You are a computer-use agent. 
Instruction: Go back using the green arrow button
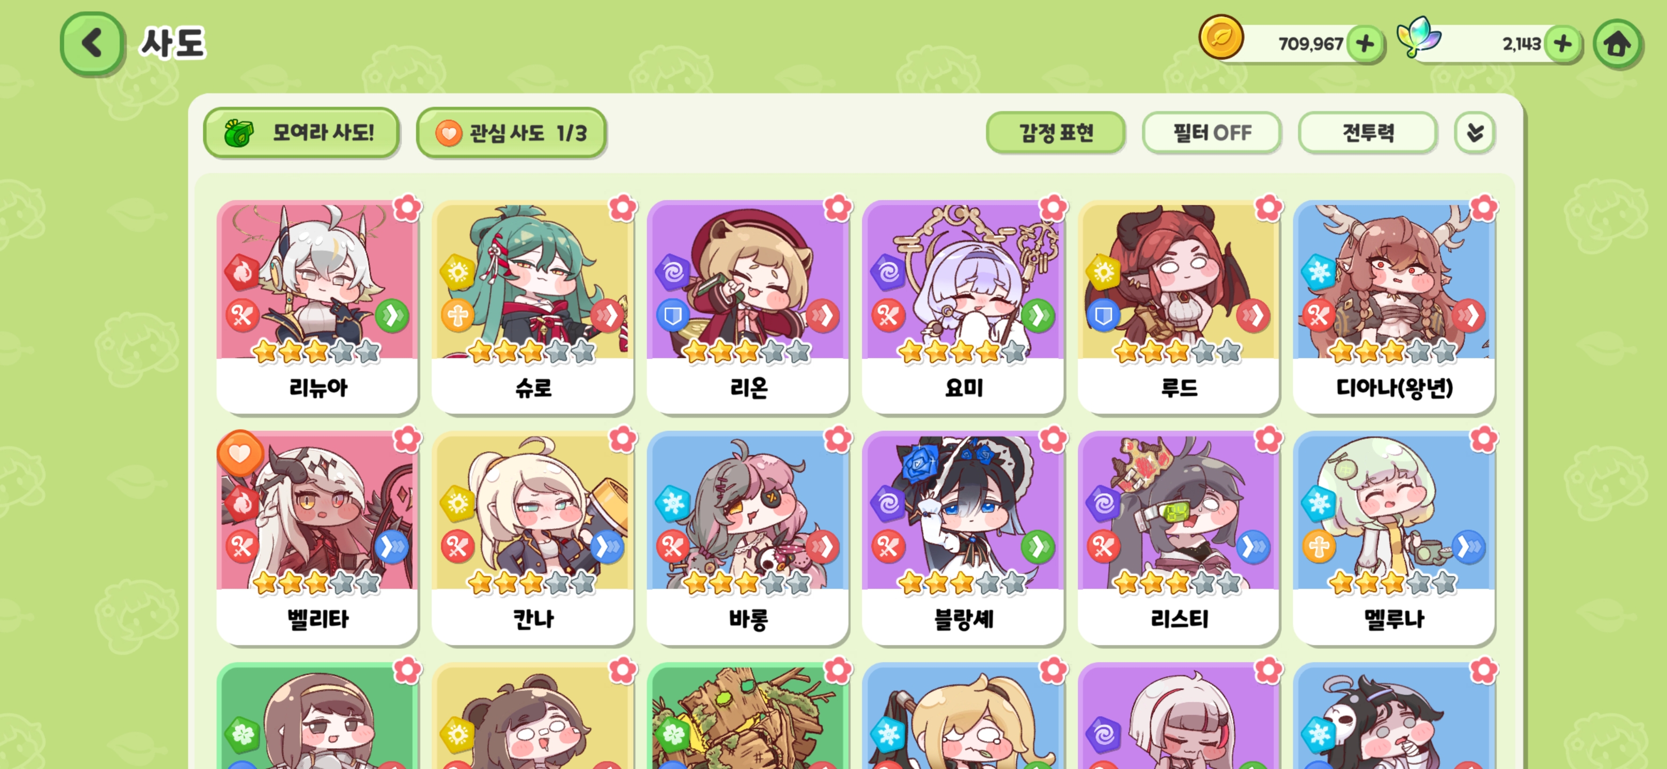92,43
